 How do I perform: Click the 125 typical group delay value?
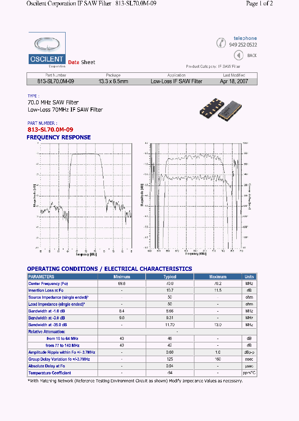170,359
